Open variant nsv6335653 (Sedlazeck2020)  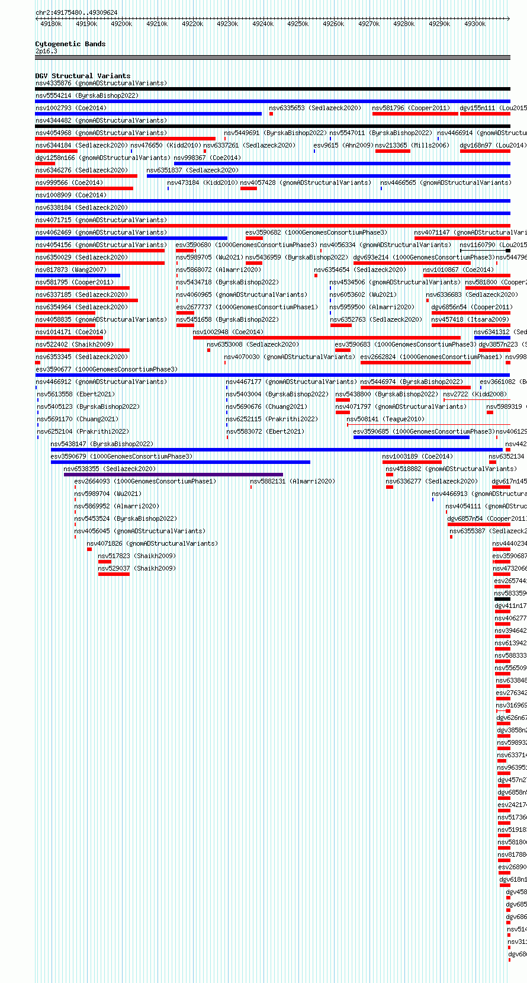point(315,108)
